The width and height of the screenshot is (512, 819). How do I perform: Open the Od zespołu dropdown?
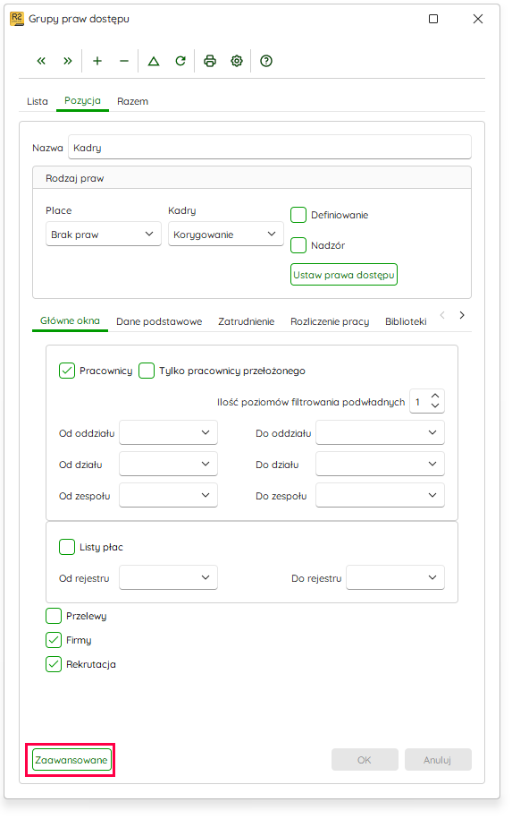point(168,495)
